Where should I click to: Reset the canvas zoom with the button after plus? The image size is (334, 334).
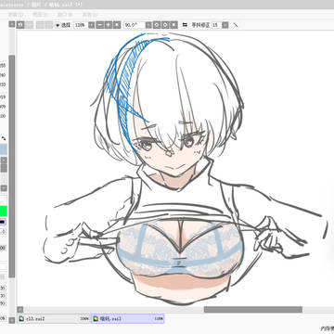coord(117,25)
